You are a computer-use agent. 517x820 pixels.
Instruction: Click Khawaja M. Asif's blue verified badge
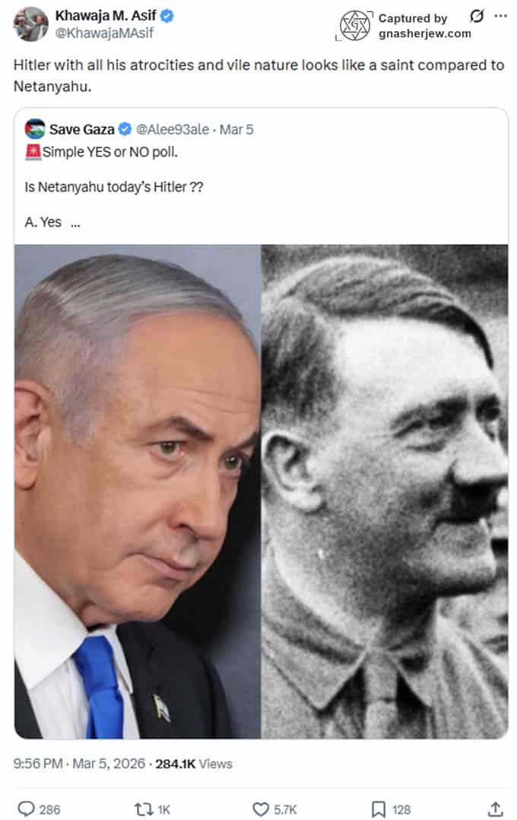[x=167, y=16]
